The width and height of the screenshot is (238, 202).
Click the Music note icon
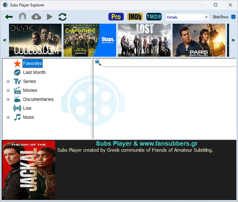click(17, 117)
